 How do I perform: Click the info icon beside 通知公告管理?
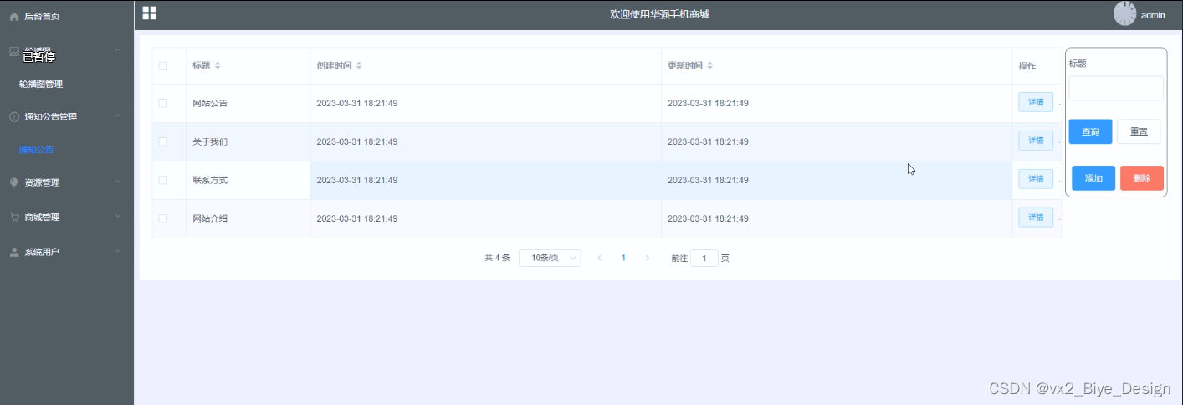[x=14, y=117]
